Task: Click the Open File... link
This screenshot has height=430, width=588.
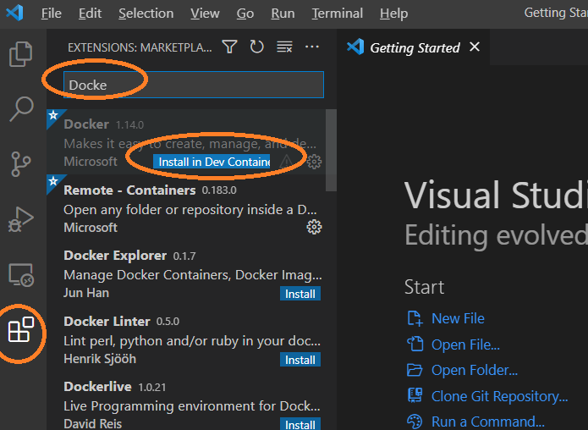Action: tap(465, 345)
